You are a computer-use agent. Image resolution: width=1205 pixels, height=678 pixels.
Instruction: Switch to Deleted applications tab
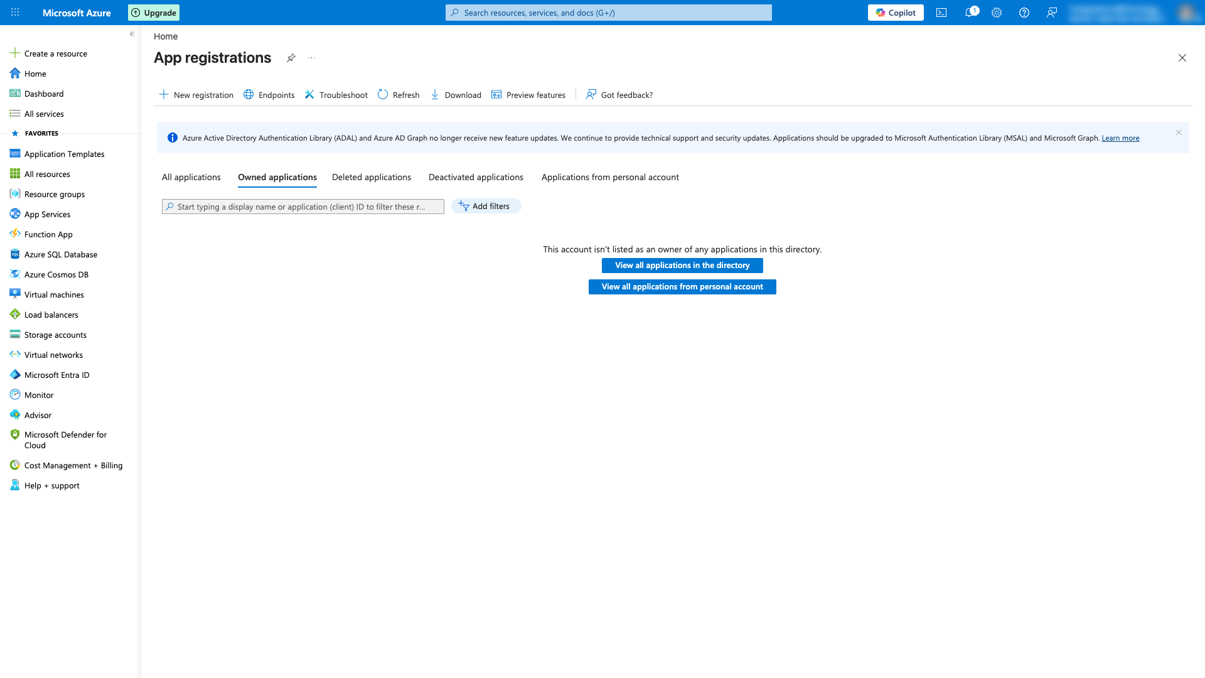point(372,177)
